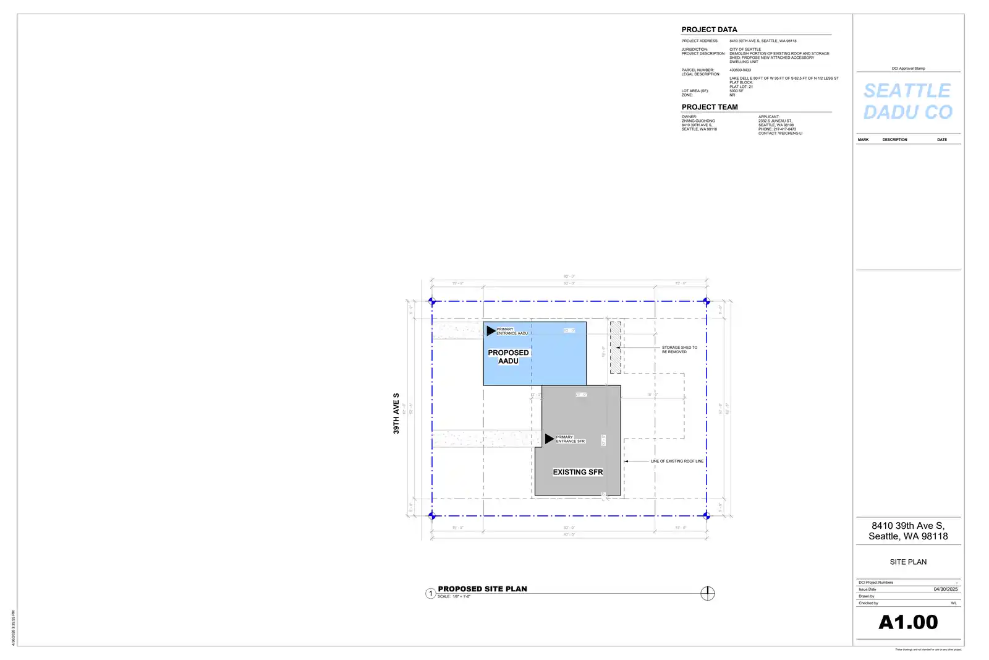The width and height of the screenshot is (989, 660).
Task: Click the PHONE: 217-417-0473 line
Action: [x=777, y=129]
